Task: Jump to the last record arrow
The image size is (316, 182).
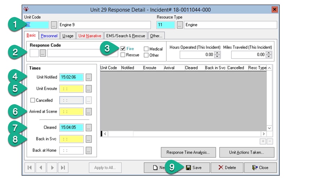Action: (63, 167)
